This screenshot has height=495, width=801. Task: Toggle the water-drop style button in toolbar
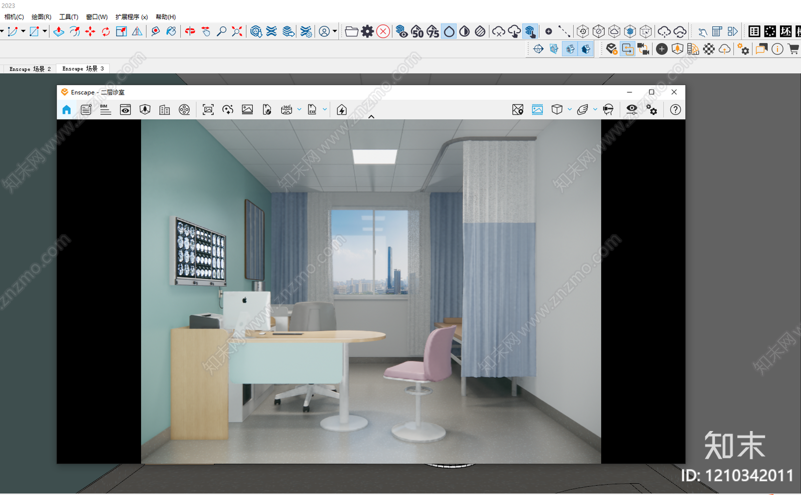coord(449,31)
